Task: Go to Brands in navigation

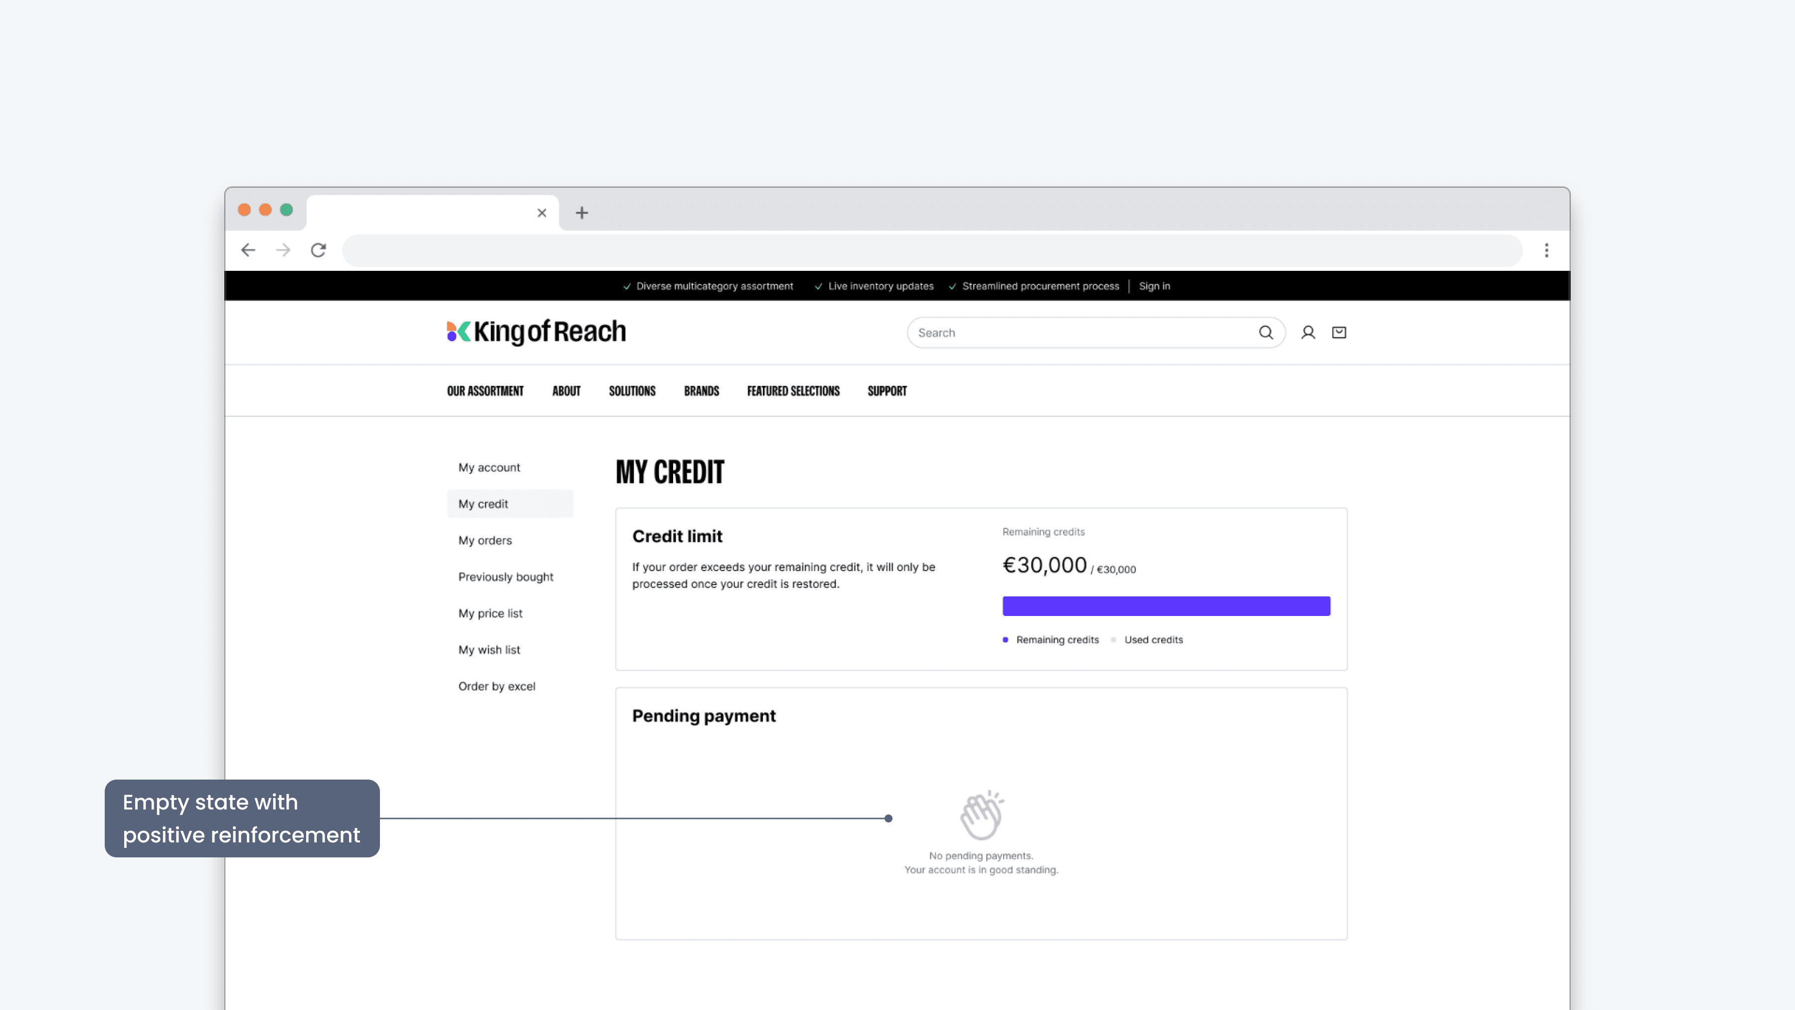Action: [x=701, y=391]
